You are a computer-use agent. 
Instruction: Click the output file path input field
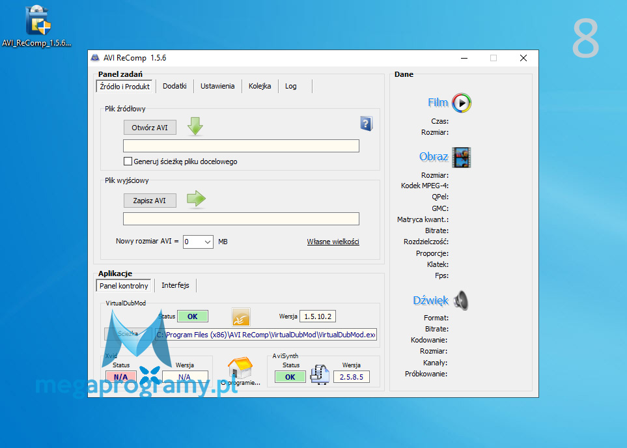[x=241, y=219]
